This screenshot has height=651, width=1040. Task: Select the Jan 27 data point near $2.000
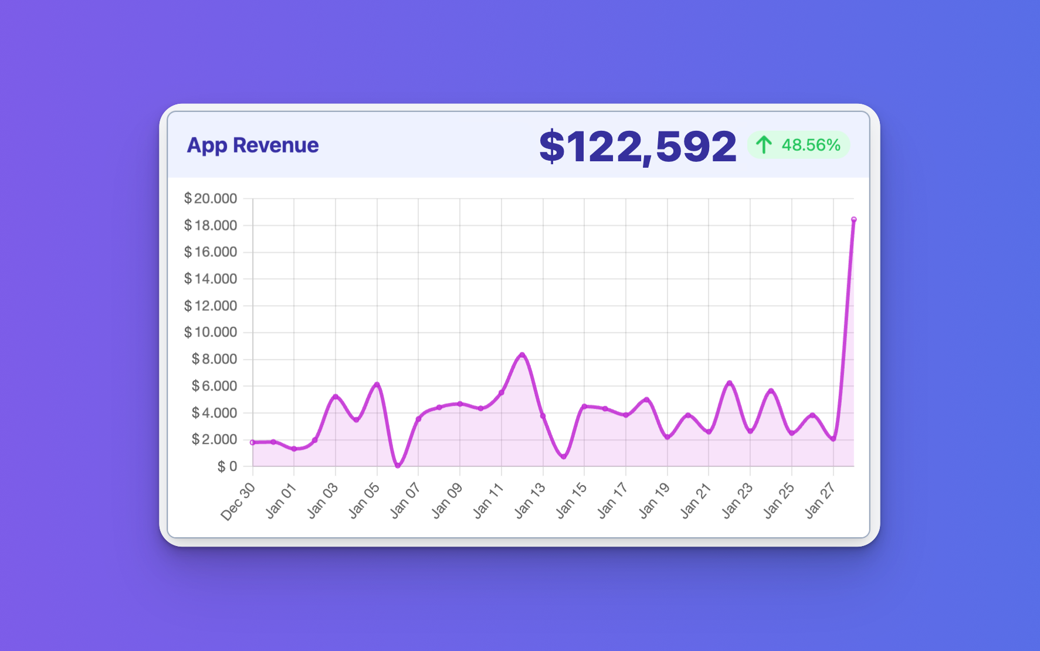click(x=833, y=439)
